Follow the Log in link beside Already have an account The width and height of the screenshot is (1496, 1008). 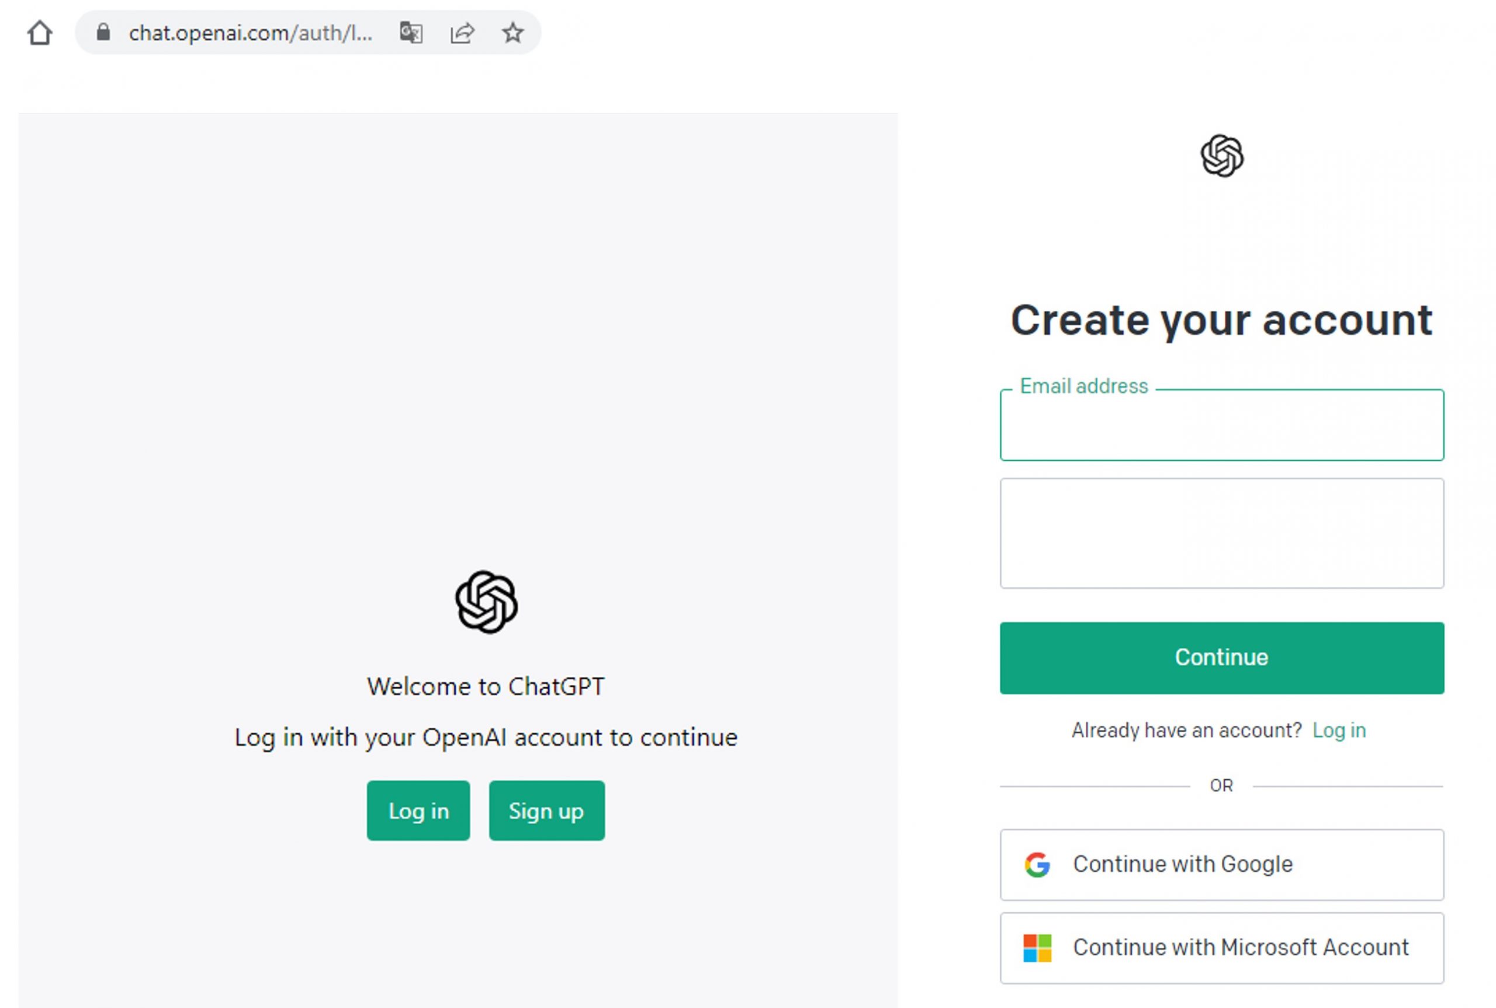coord(1339,730)
